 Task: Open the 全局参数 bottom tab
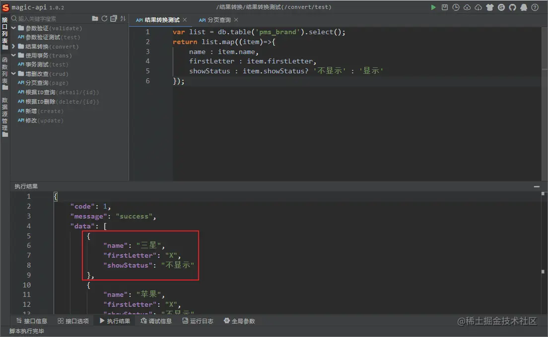click(239, 321)
